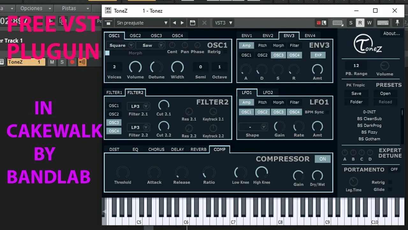Click the LFO1 Morph target button
Screen dimensions: 408x230
click(x=278, y=102)
